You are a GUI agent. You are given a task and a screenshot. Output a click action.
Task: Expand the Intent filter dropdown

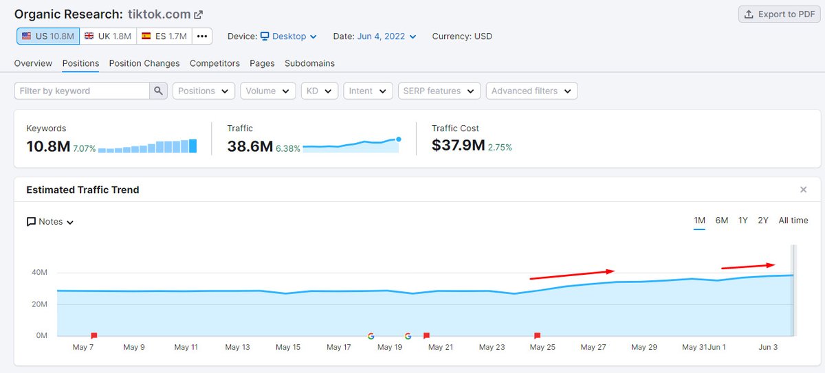point(368,91)
